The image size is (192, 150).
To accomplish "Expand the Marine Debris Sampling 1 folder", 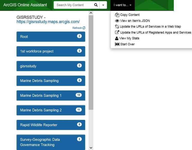I will tap(51, 95).
